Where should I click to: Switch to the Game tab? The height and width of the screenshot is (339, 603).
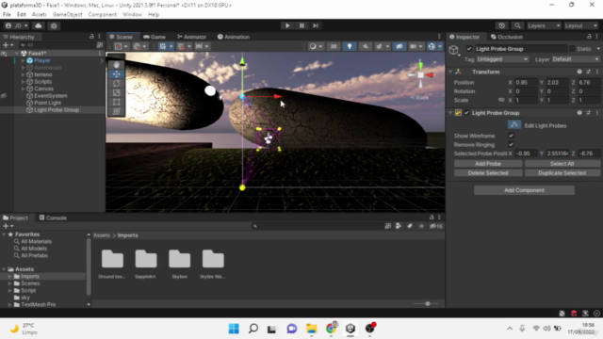[155, 37]
